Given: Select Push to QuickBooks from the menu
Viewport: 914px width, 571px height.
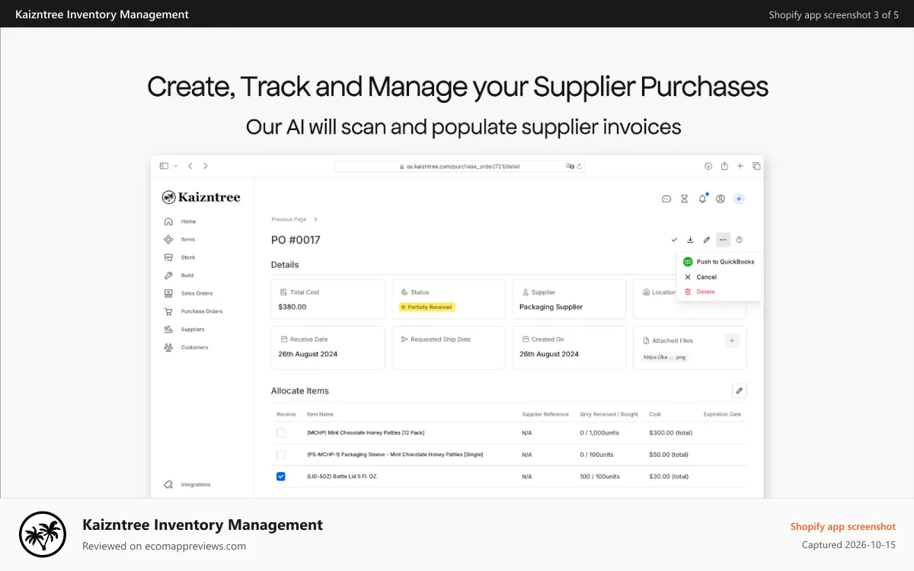Looking at the screenshot, I should coord(718,262).
